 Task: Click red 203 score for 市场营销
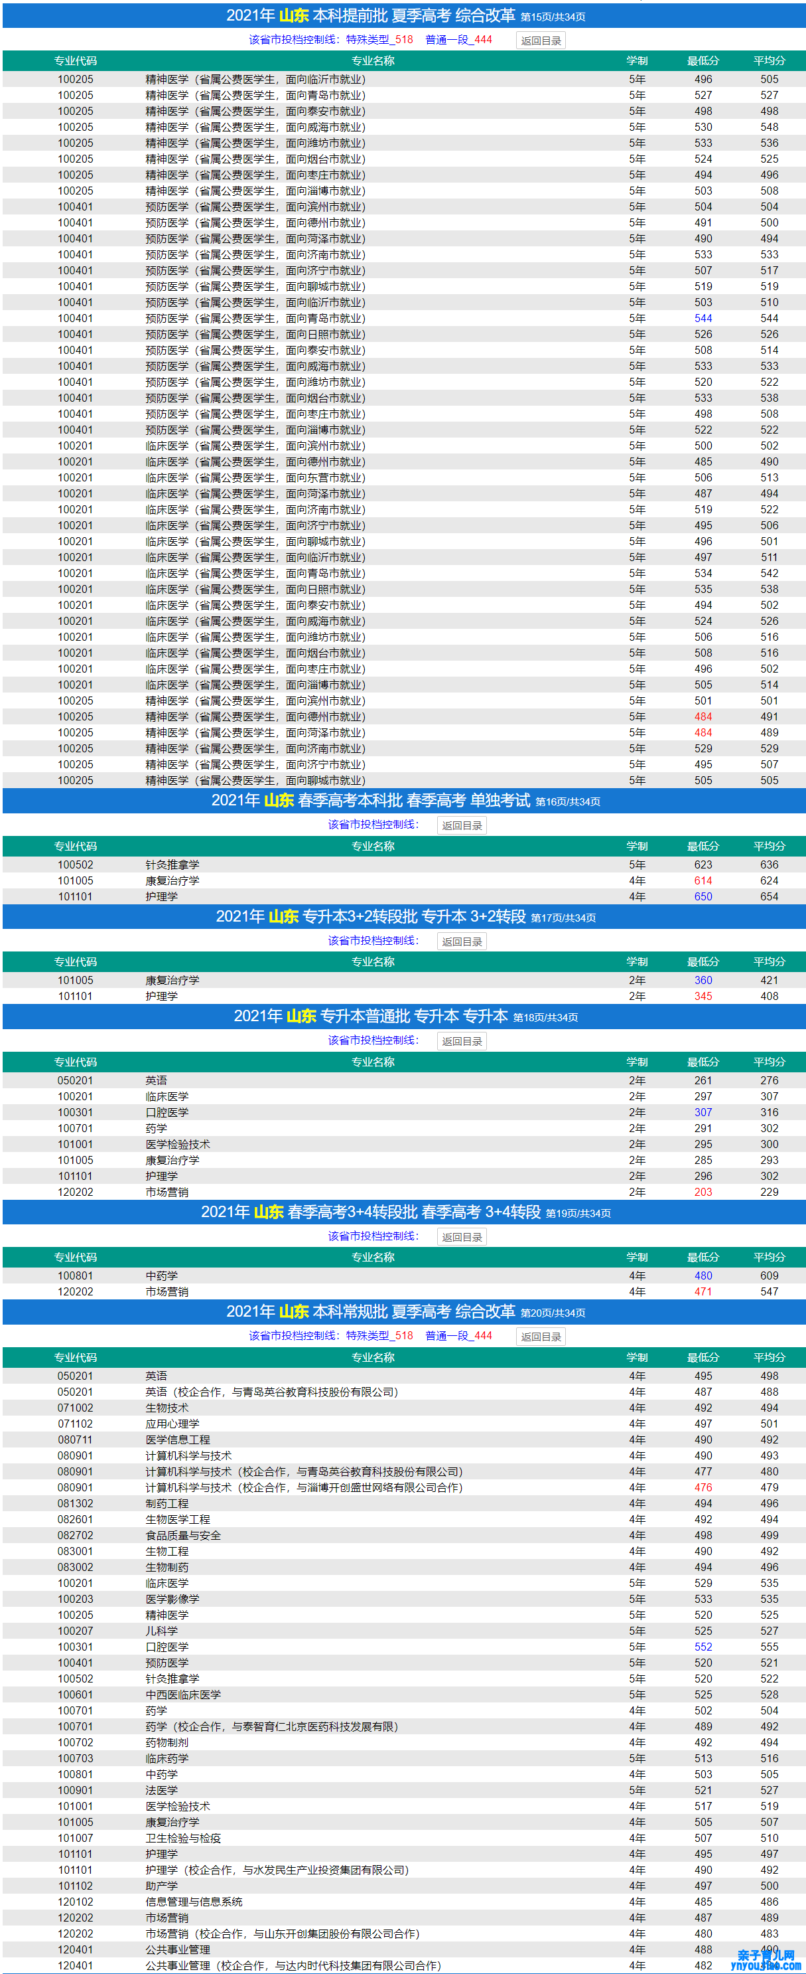703,1193
